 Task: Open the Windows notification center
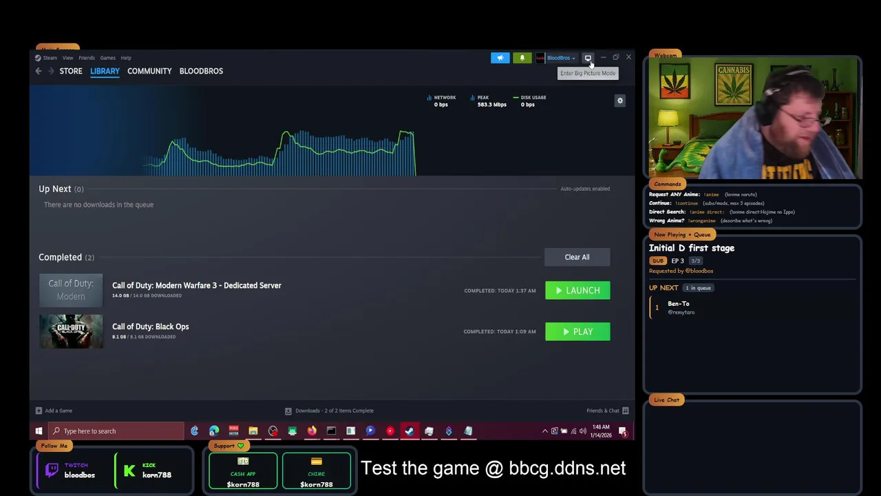(623, 431)
